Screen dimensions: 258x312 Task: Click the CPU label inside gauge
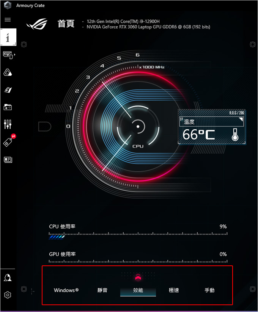138,146
